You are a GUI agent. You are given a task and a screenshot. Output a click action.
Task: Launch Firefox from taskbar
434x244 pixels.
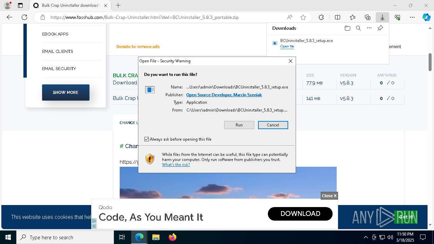pyautogui.click(x=172, y=237)
